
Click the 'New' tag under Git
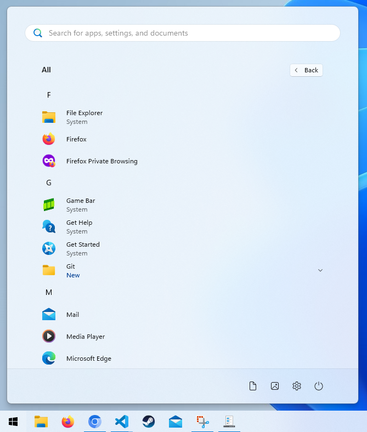[73, 275]
